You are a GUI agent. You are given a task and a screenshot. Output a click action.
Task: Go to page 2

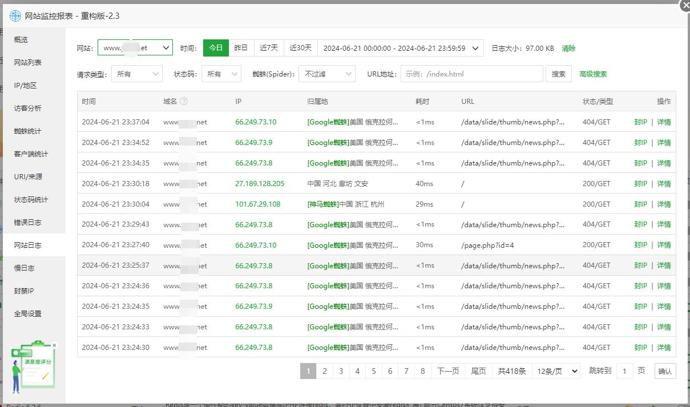pos(324,371)
